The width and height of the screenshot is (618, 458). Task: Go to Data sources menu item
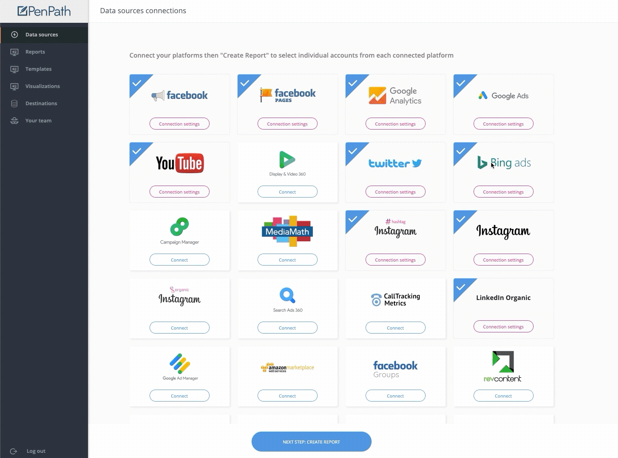(44, 34)
